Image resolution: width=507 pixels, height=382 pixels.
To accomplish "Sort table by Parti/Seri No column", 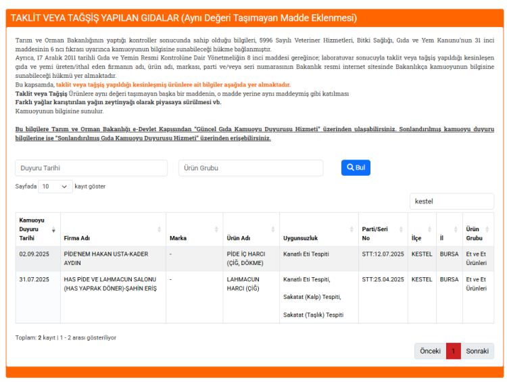I will (382, 233).
